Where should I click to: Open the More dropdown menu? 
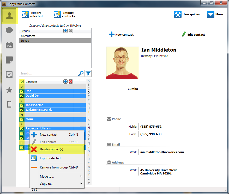[x=215, y=14]
